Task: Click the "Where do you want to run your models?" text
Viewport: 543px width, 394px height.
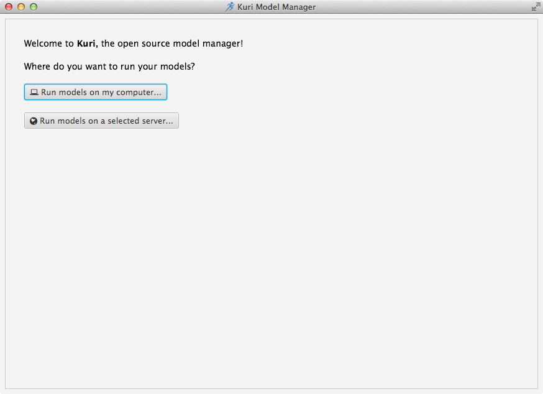Action: pyautogui.click(x=114, y=66)
